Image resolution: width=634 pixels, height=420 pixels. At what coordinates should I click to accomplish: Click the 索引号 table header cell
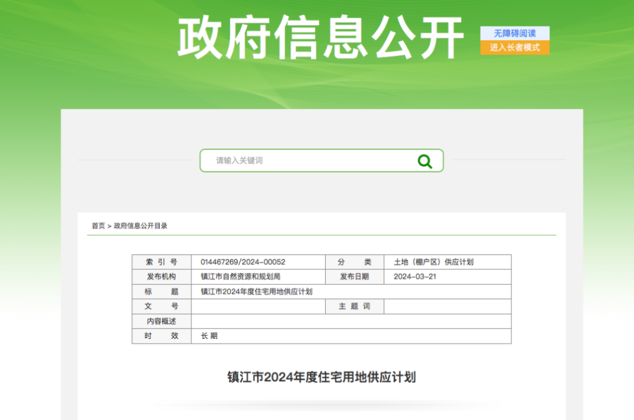(161, 261)
